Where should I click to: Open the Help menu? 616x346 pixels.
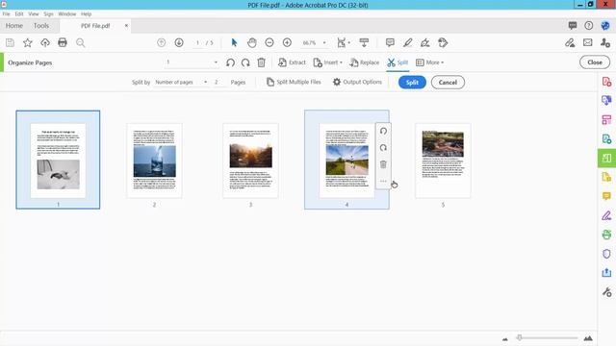click(x=86, y=13)
